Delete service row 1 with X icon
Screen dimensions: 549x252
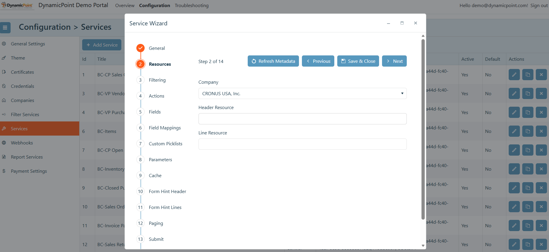(x=541, y=75)
